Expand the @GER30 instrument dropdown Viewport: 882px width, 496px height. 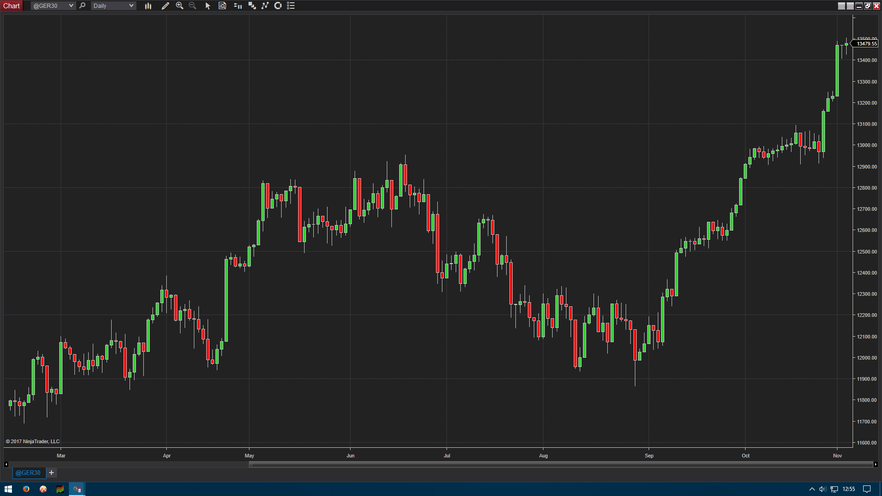coord(71,6)
